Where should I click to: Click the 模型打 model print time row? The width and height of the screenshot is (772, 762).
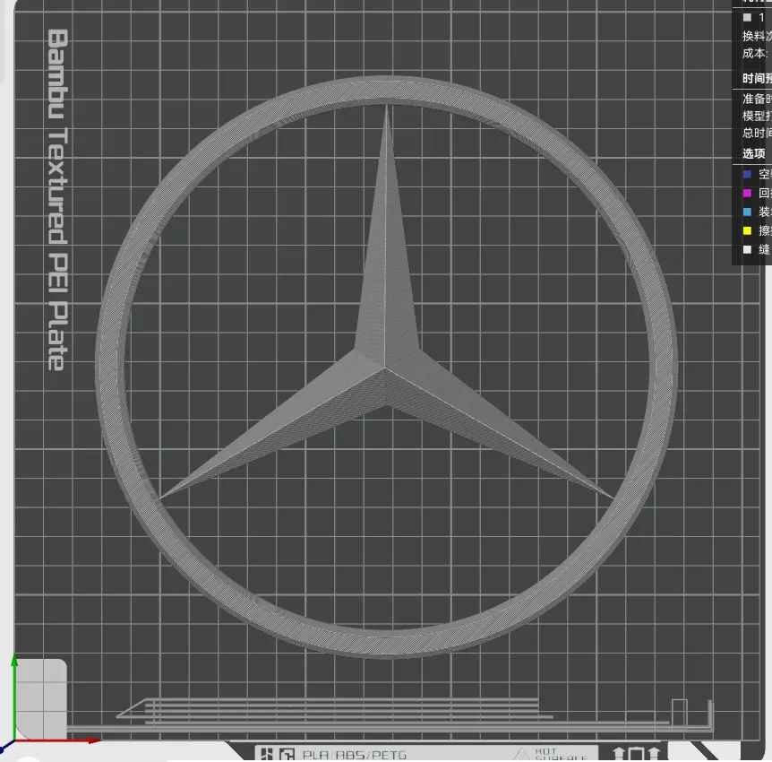[x=757, y=116]
